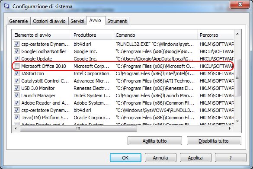Click the Intel Corporation producer cell
Viewport: 253px width, 169px height.
[x=91, y=73]
